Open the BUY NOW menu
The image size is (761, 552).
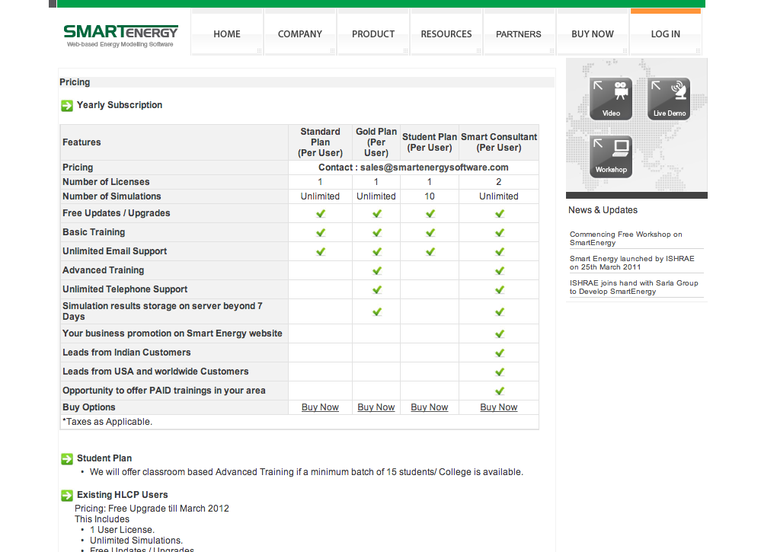tap(593, 34)
